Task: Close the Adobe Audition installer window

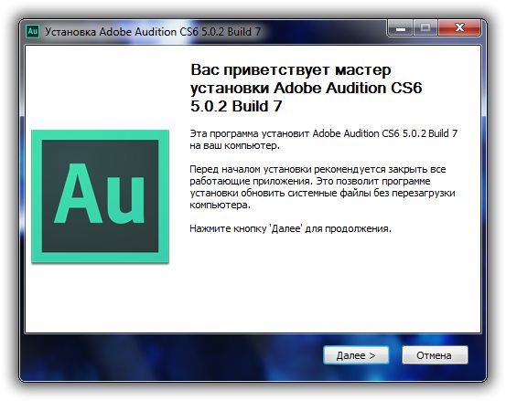Action: coord(459,28)
